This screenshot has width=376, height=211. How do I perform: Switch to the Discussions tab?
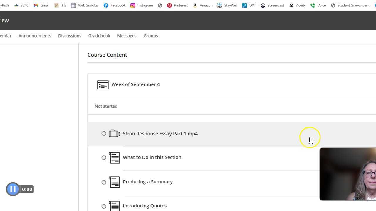tap(70, 36)
